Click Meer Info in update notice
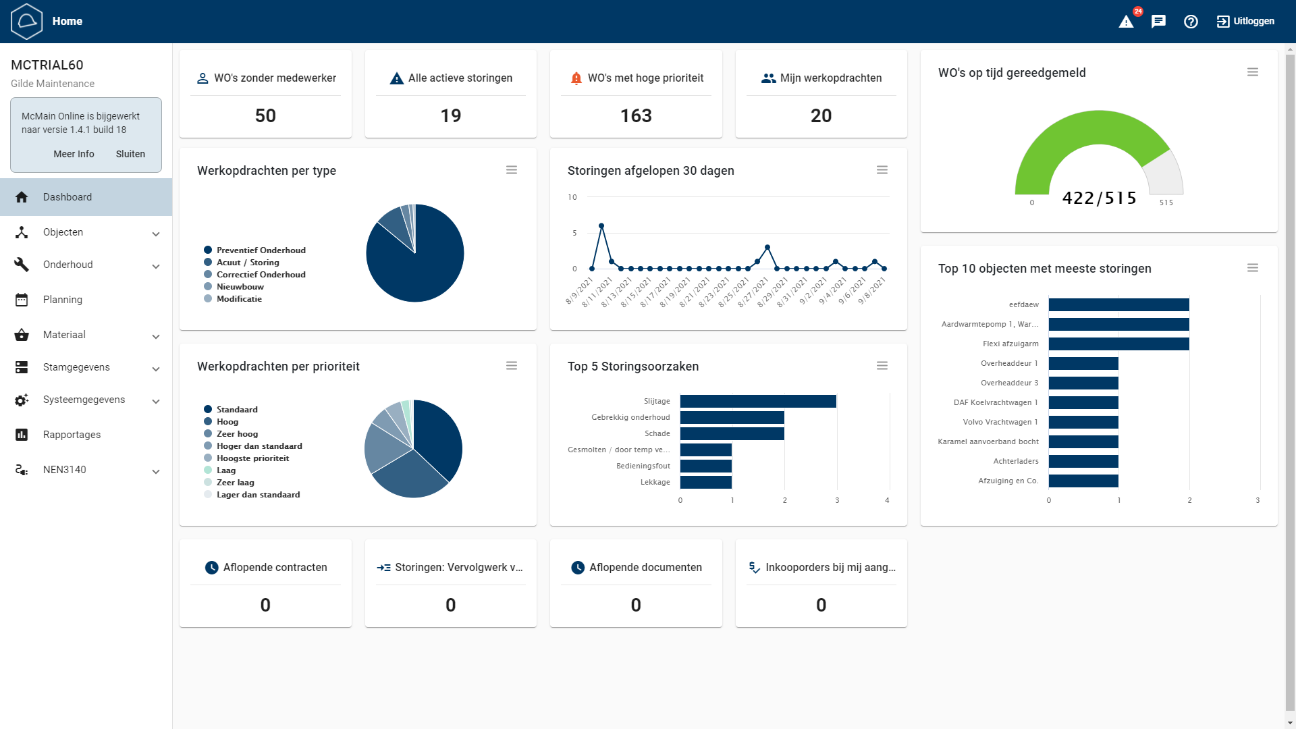 tap(74, 154)
